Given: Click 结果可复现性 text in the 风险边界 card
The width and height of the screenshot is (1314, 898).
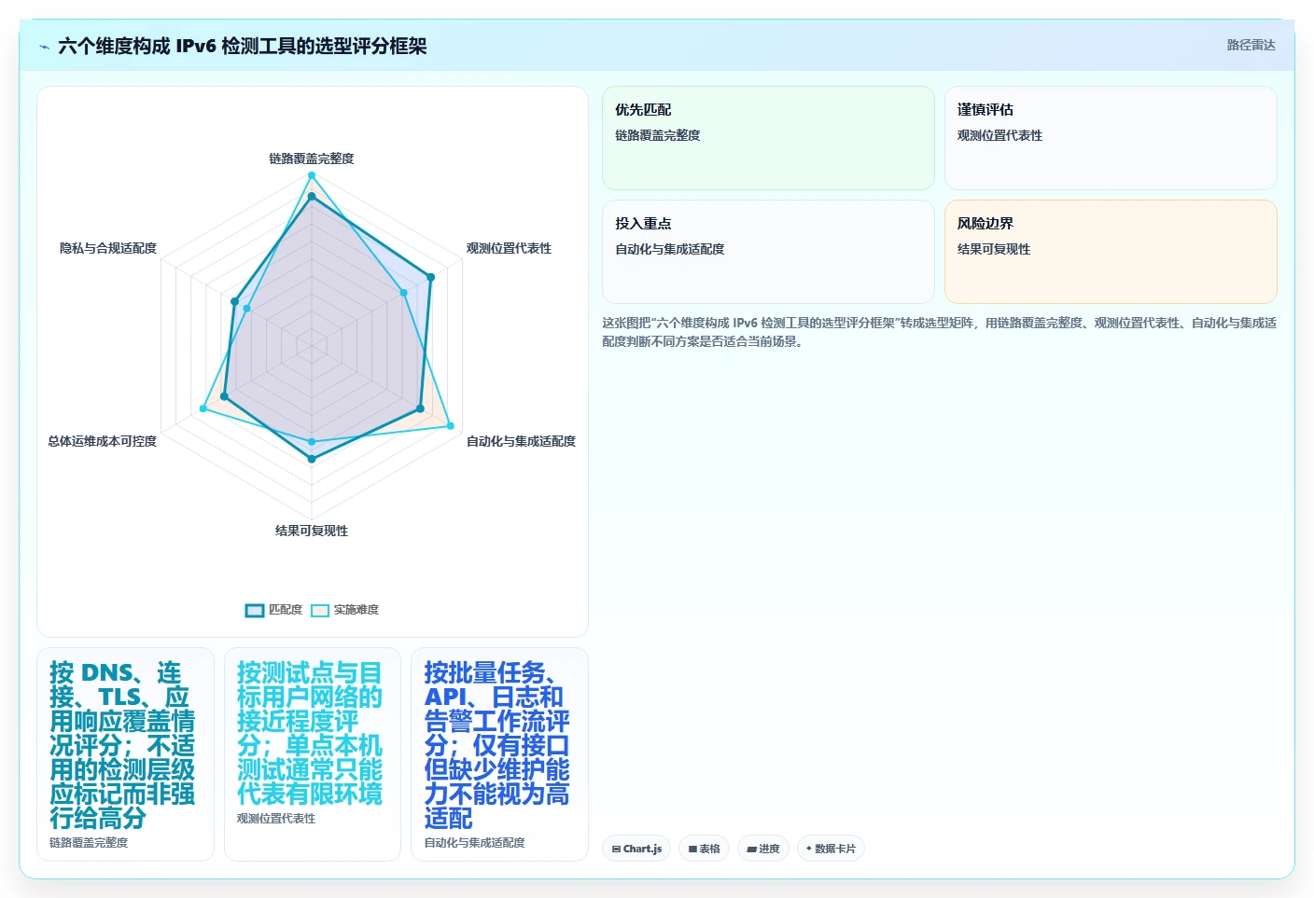Looking at the screenshot, I should (994, 249).
